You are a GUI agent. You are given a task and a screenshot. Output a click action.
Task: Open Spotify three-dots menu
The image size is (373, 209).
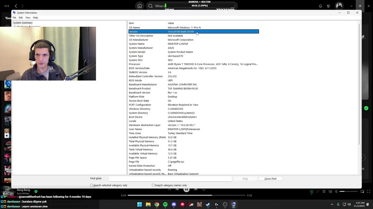click(x=7, y=6)
